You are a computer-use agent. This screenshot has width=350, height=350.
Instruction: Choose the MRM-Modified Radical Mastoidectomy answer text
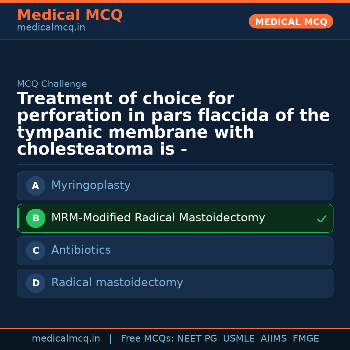click(158, 218)
